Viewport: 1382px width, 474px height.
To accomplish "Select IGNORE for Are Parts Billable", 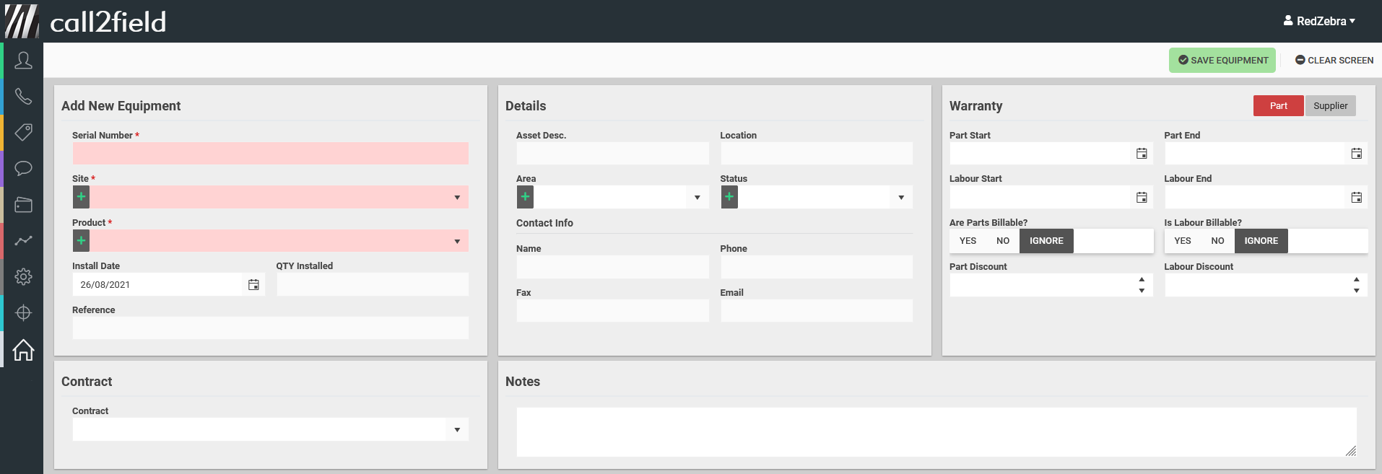I will pyautogui.click(x=1046, y=241).
